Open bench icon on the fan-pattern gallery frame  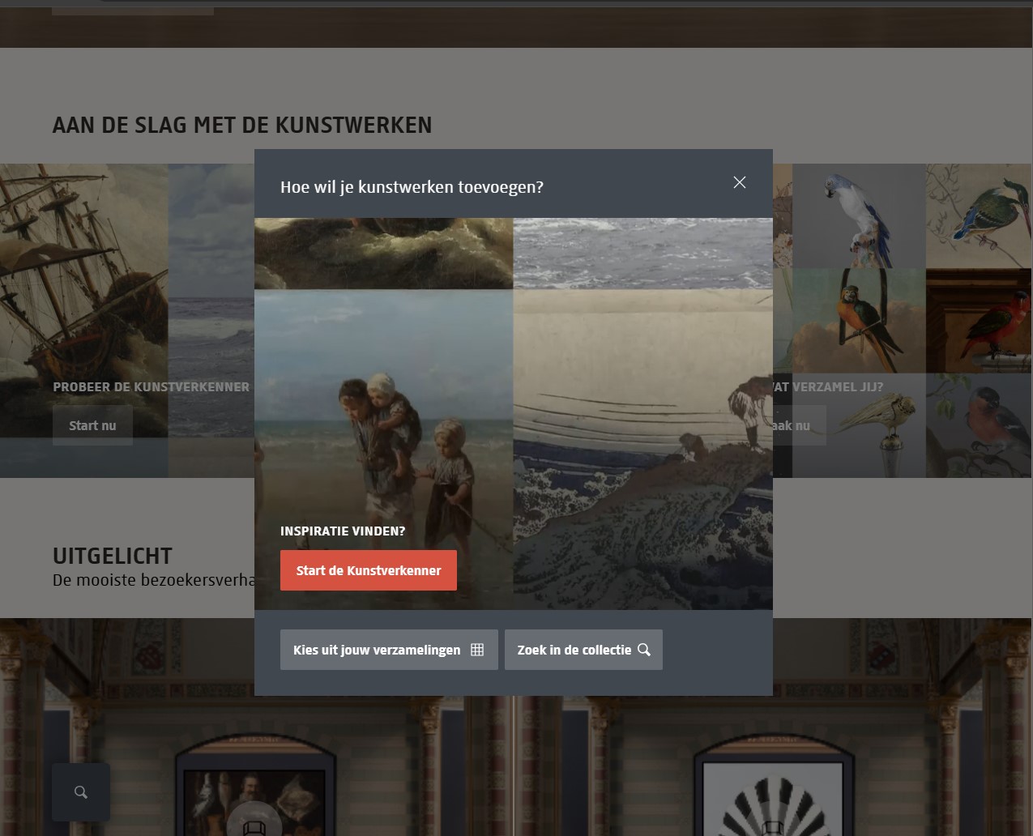[773, 826]
